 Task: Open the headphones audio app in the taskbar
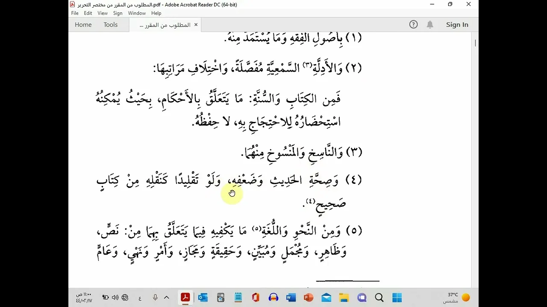click(x=273, y=297)
